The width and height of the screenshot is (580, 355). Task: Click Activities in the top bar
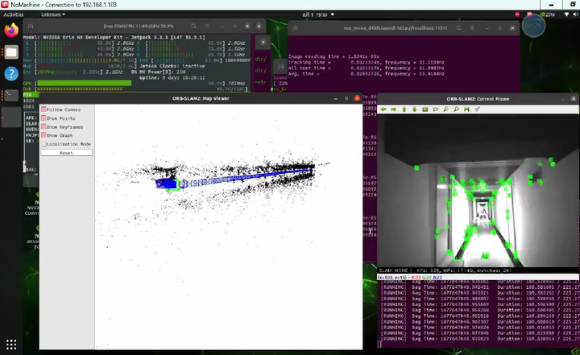point(14,14)
